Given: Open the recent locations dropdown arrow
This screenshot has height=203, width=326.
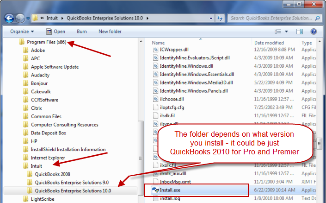Looking at the screenshot, I should (28, 19).
